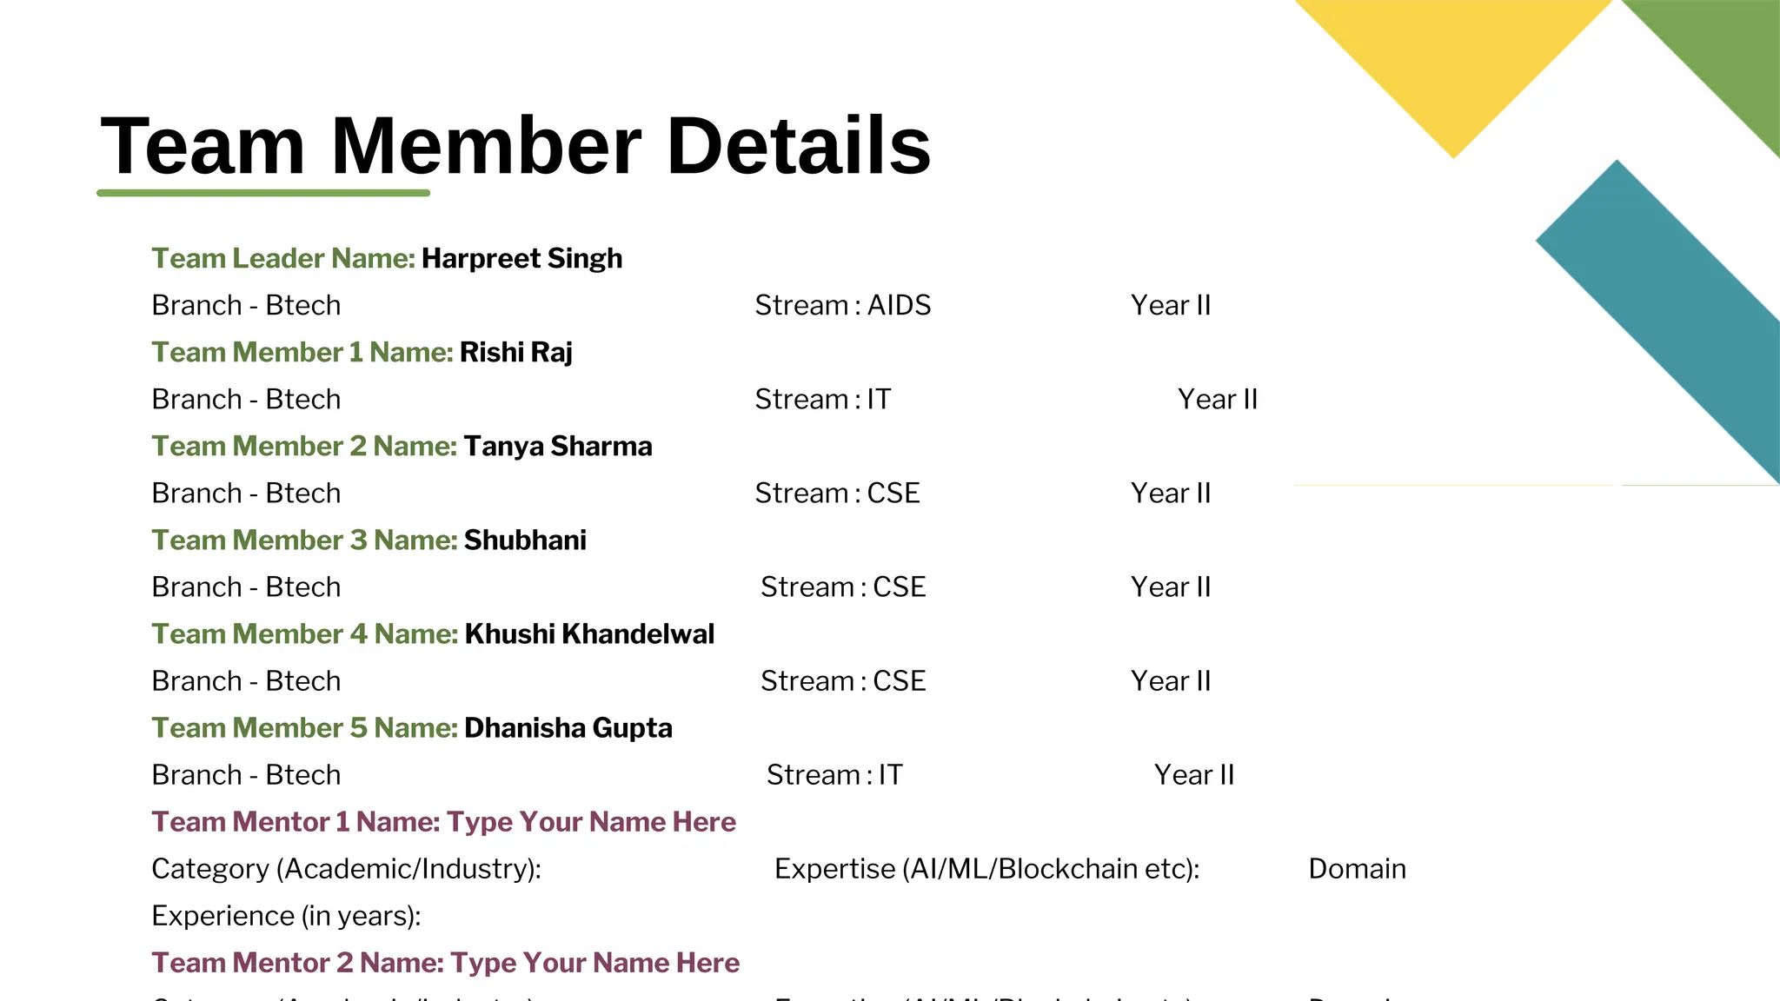Click the green underline beneath the title
This screenshot has width=1780, height=1001.
click(x=263, y=193)
